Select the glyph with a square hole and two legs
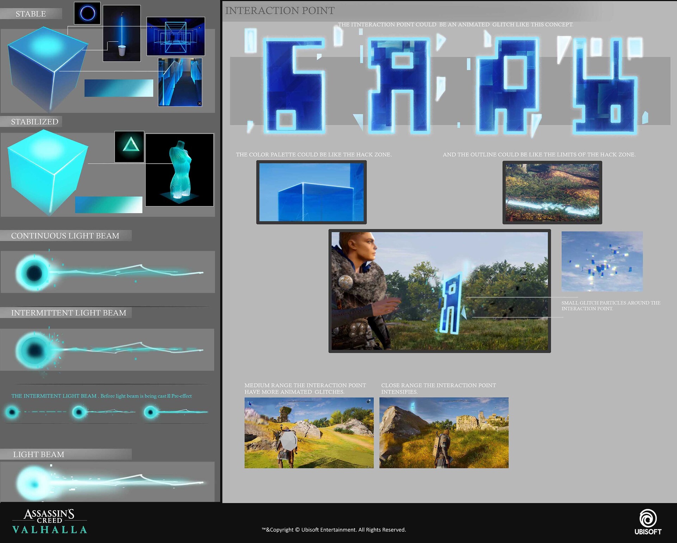This screenshot has height=543, width=677. point(399,85)
